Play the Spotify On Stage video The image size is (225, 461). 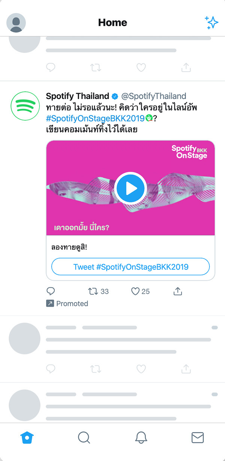pos(130,188)
